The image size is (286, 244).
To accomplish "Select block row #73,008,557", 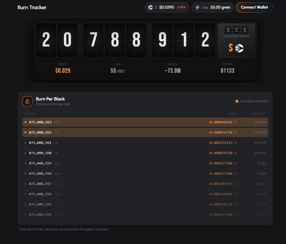I will click(145, 184).
